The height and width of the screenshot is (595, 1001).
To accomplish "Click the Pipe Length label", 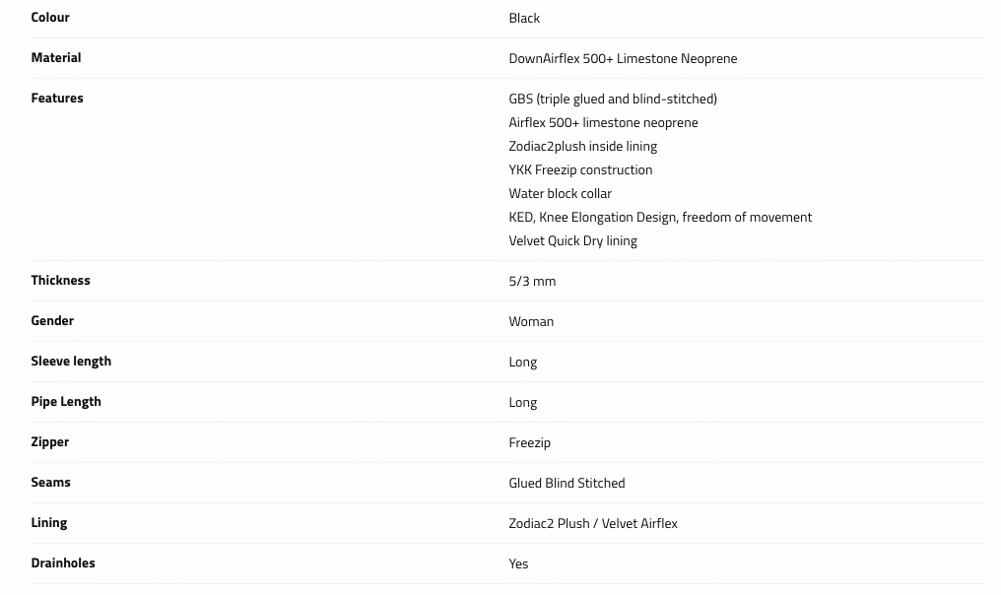I will point(66,401).
